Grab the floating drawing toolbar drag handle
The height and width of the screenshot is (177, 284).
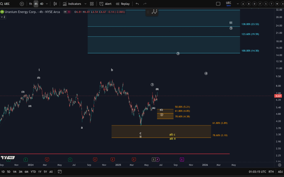coord(148,12)
